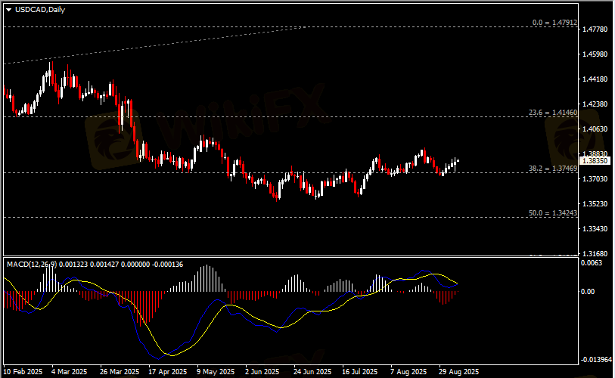Click the 16 Jul 2025 date label

(359, 371)
